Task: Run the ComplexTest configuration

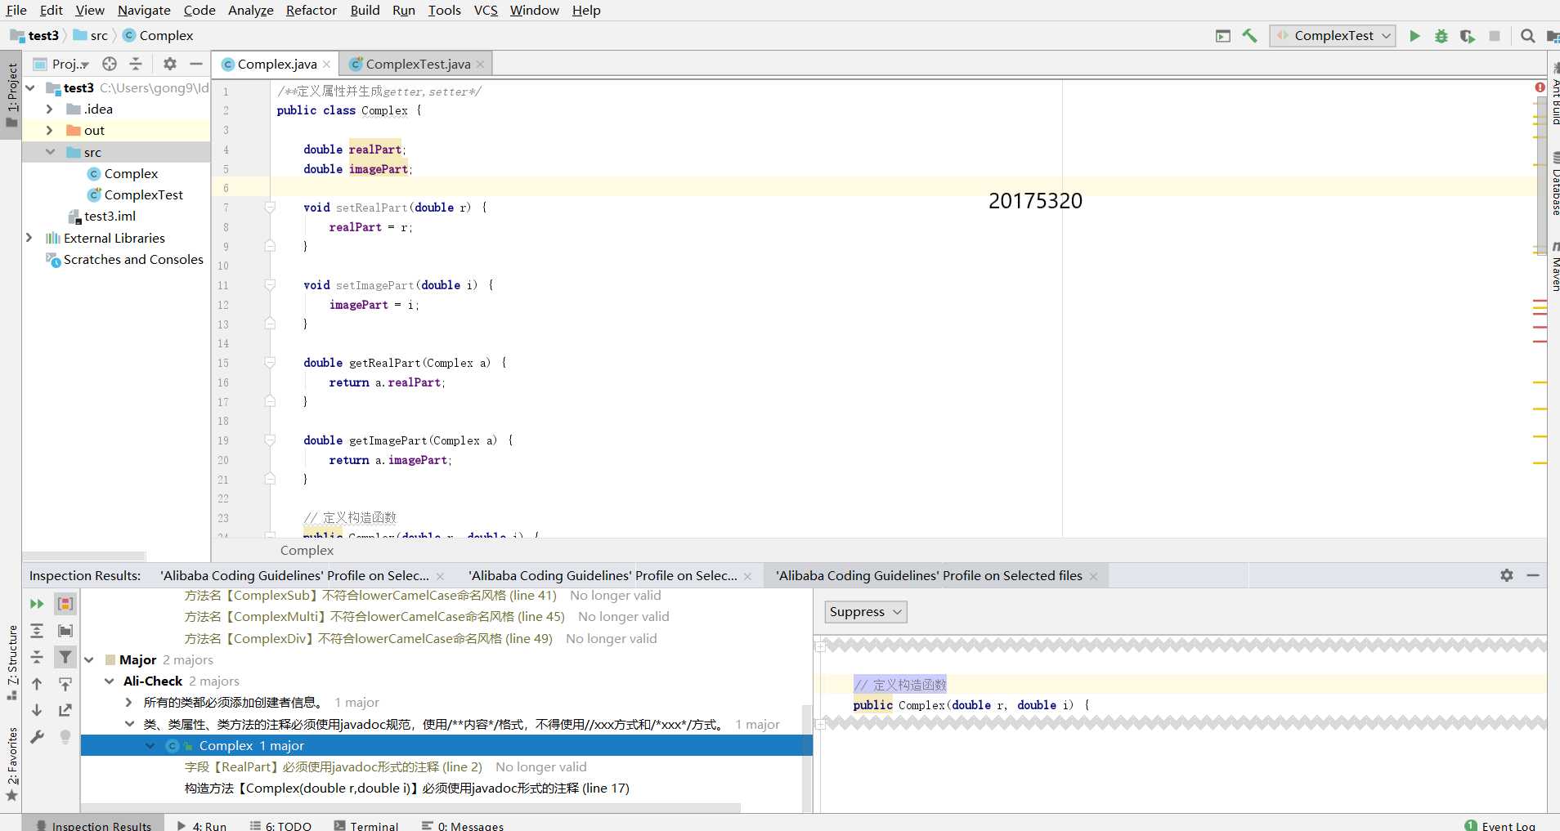Action: coord(1414,36)
